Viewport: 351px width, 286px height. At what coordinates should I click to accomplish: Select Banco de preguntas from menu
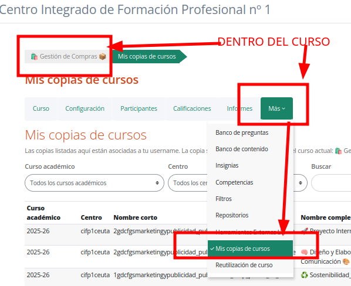(x=242, y=132)
